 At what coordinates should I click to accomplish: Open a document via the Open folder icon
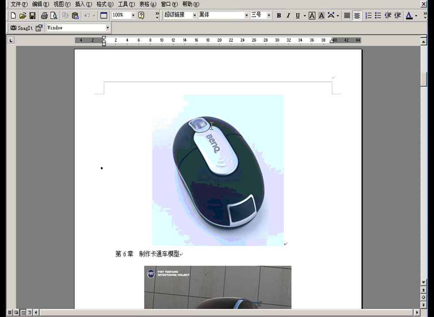click(x=23, y=15)
